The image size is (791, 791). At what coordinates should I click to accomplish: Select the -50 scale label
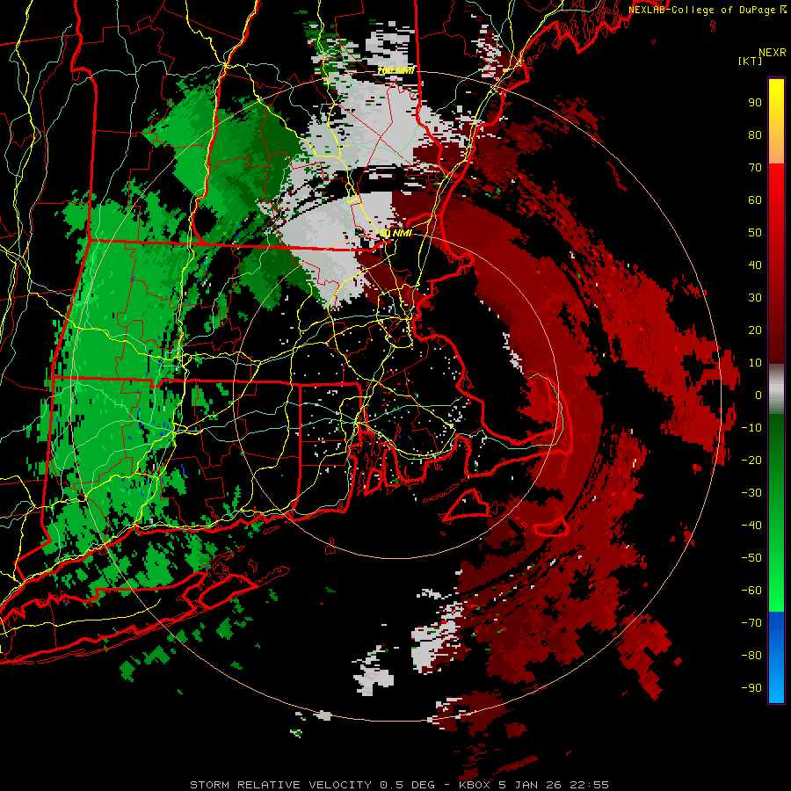click(x=751, y=558)
